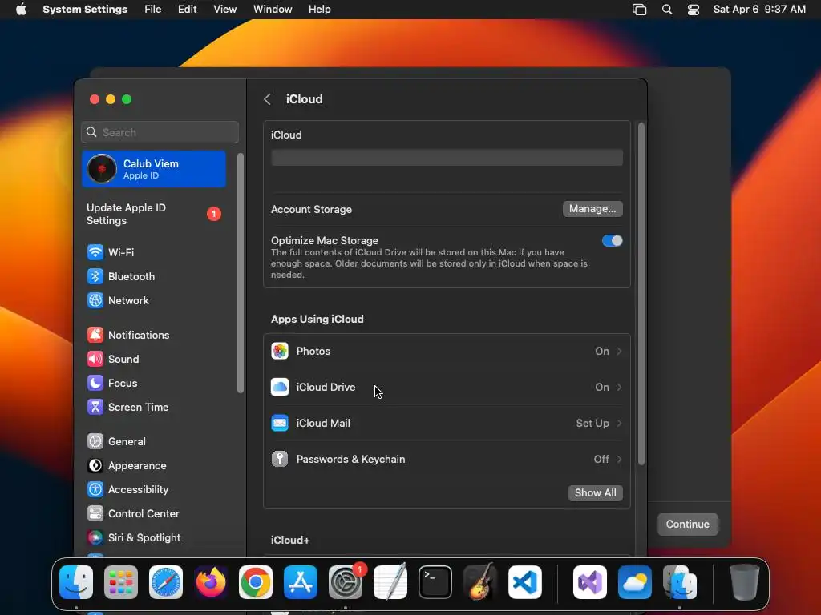Open the Help menu

pyautogui.click(x=319, y=10)
